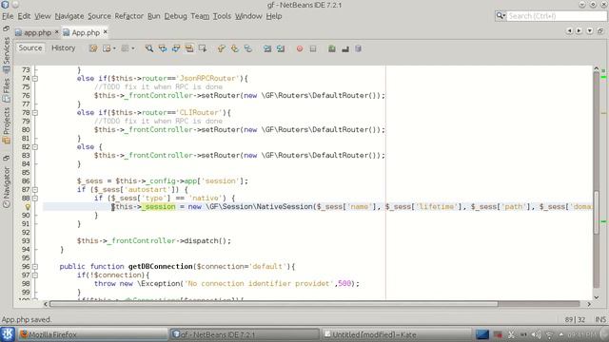Viewport: 609px width, 342px height.
Task: Open search options magnifier dropdown
Action: tap(501, 16)
